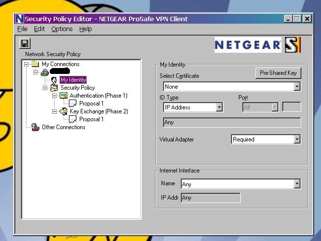Select Key Exchange (Phase 2) tree item
The image size is (321, 241).
pyautogui.click(x=99, y=111)
